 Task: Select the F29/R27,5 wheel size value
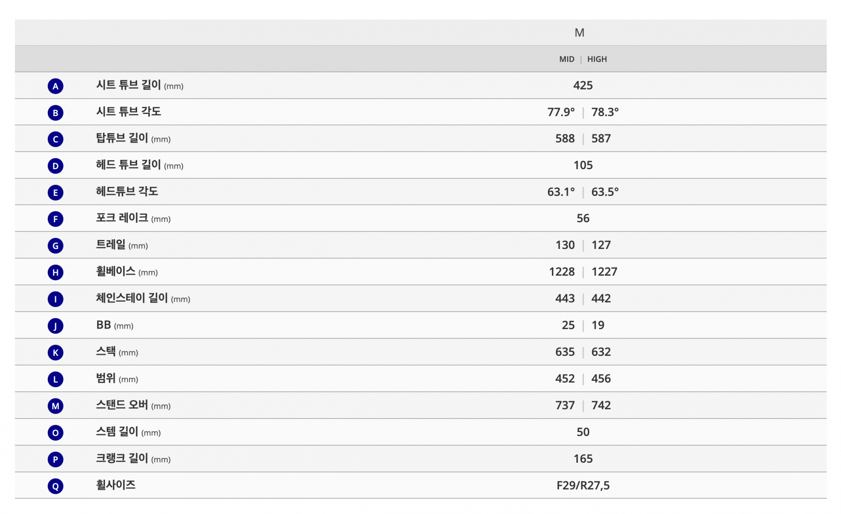point(583,486)
